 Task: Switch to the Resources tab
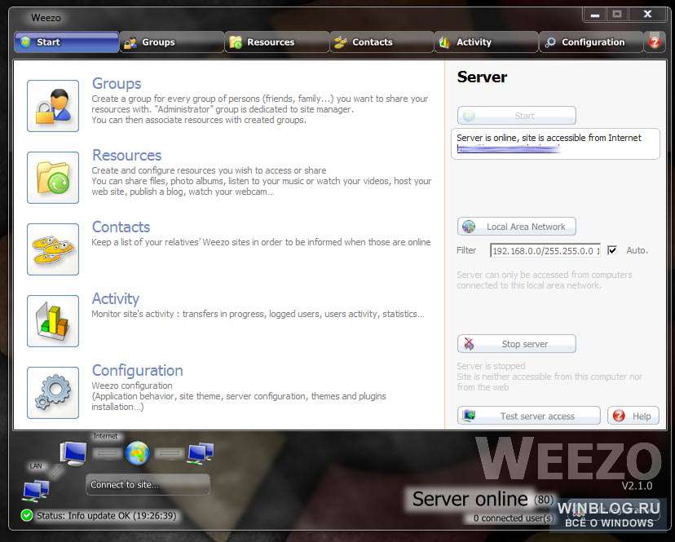tap(277, 42)
